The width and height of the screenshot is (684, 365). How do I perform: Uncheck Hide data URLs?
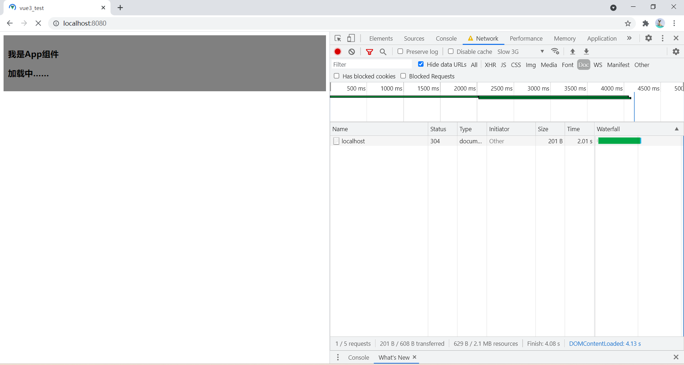pos(421,64)
